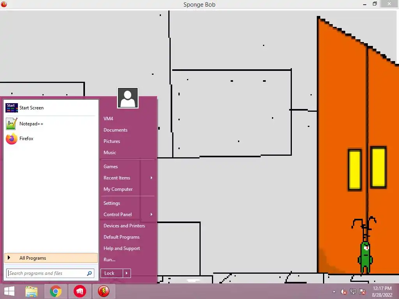This screenshot has width=399, height=299.
Task: Open the Run... dialog
Action: (109, 260)
